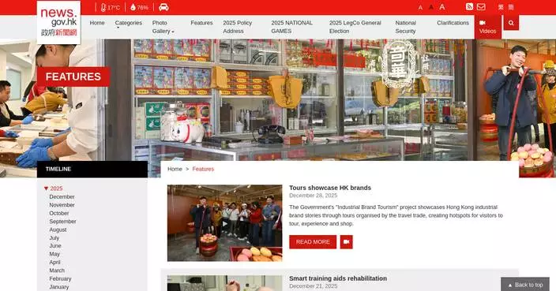Viewport: 556px width, 291px height.
Task: Switch to Traditional Chinese 繁
Action: coord(501,7)
